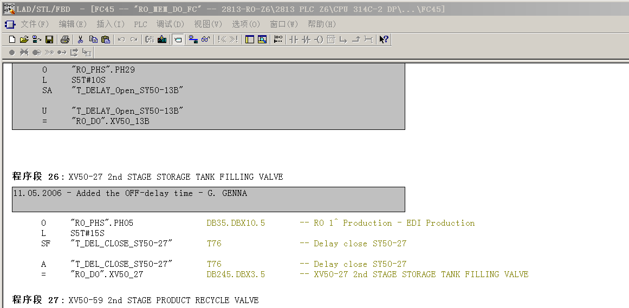
Task: Cut selection with the scissors icon
Action: [80, 40]
